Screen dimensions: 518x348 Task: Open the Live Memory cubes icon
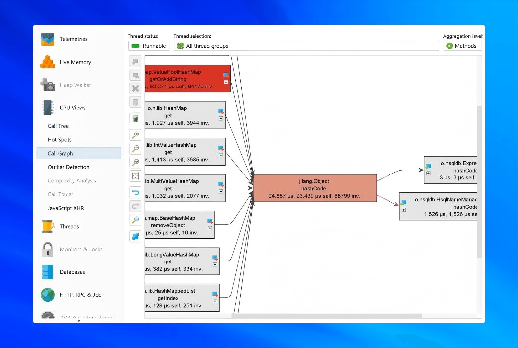coord(48,62)
